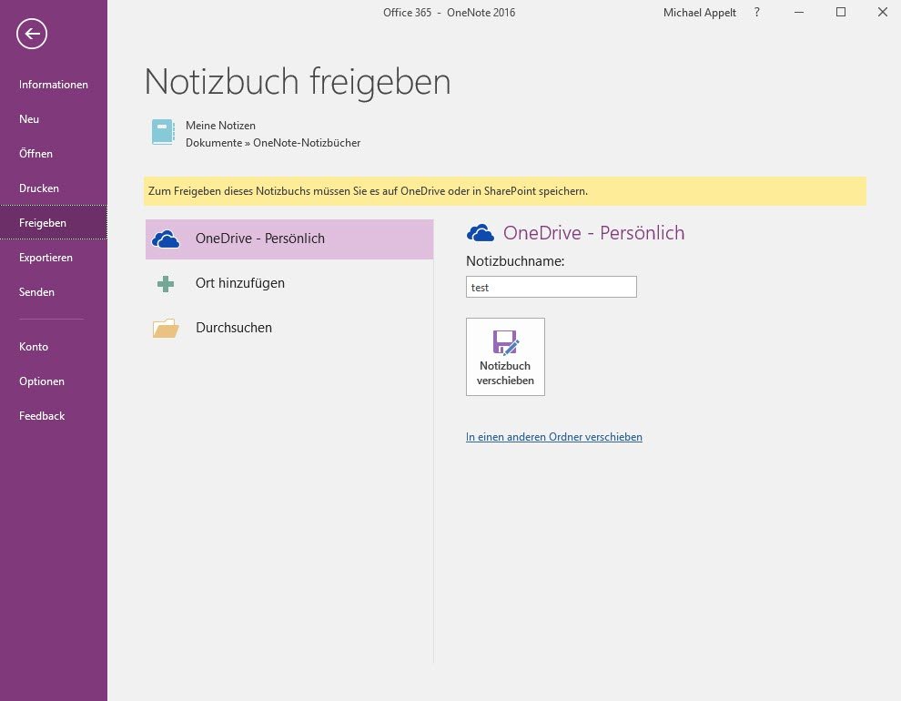Image resolution: width=901 pixels, height=701 pixels.
Task: Click the yellow notice about saving to OneDrive
Action: 504,191
